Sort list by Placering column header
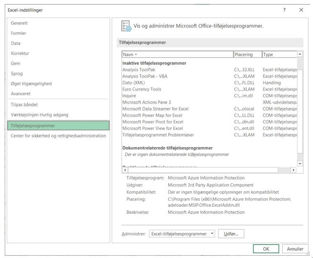Image resolution: width=313 pixels, height=258 pixels. [x=248, y=55]
